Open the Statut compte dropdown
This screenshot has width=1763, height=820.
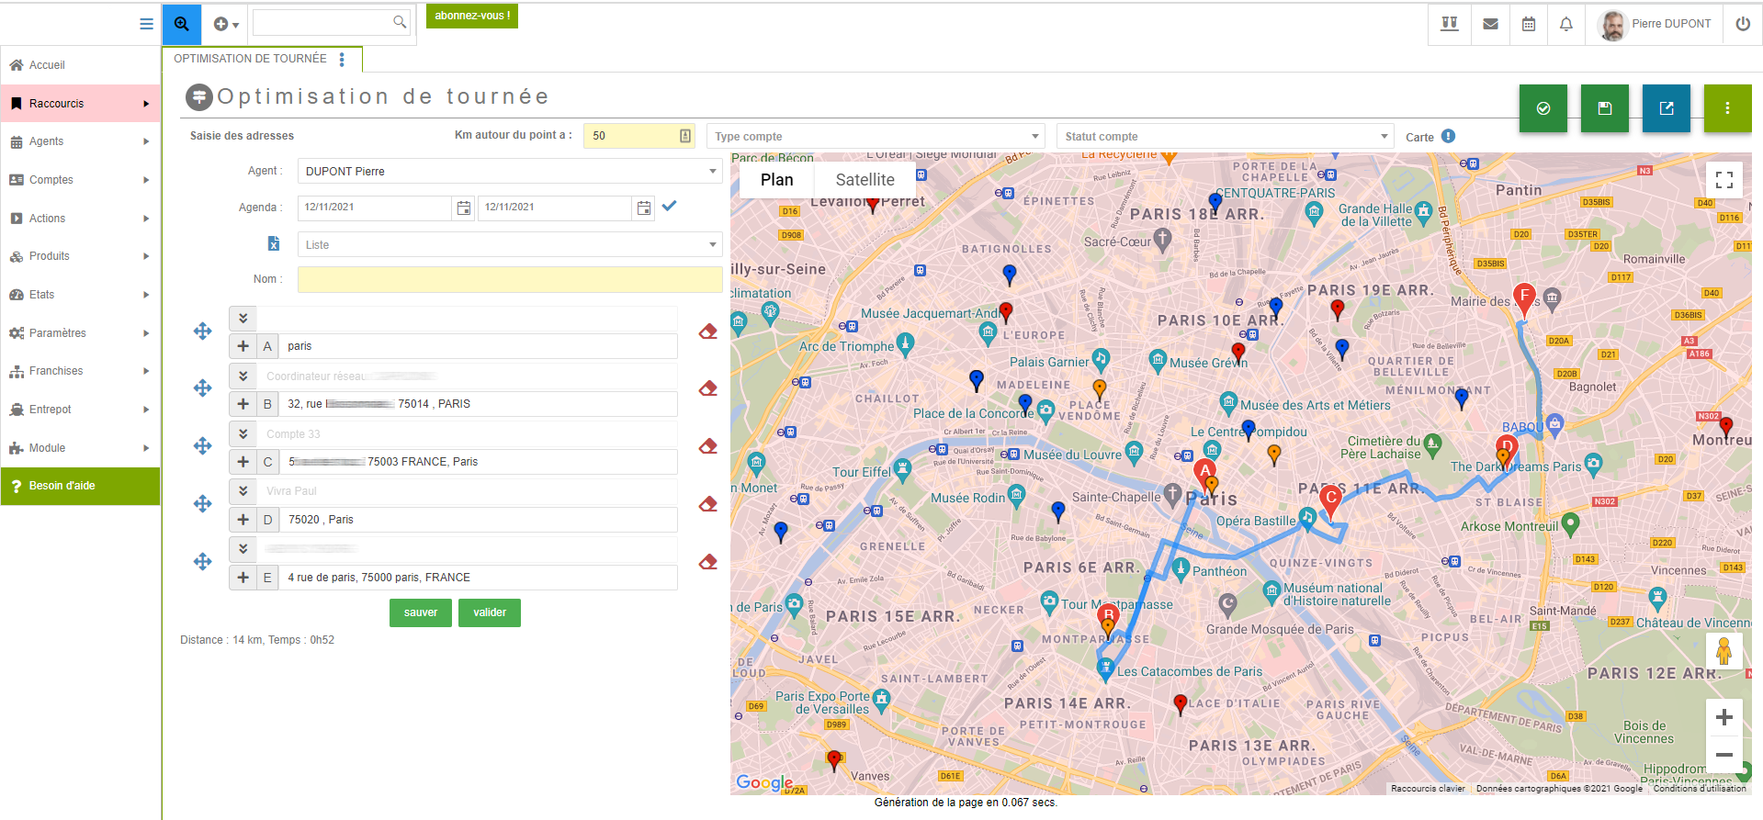pos(1226,137)
